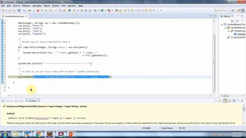The height and width of the screenshot is (138, 246).
Task: Switch to the Debug perspective icon
Action: (x=243, y=10)
